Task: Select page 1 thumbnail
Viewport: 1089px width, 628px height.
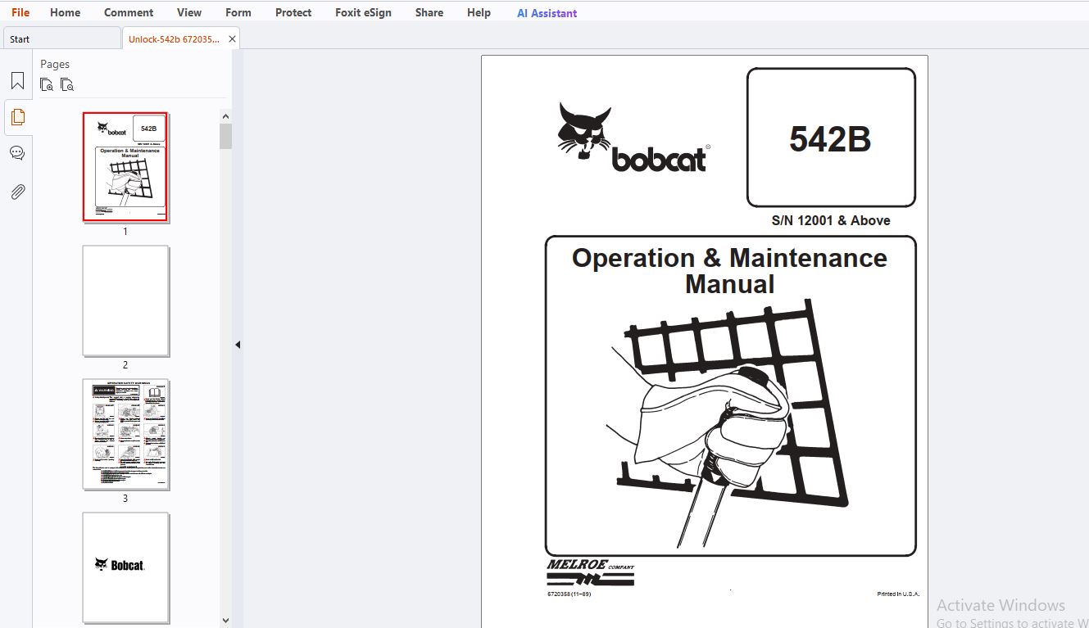Action: click(125, 167)
